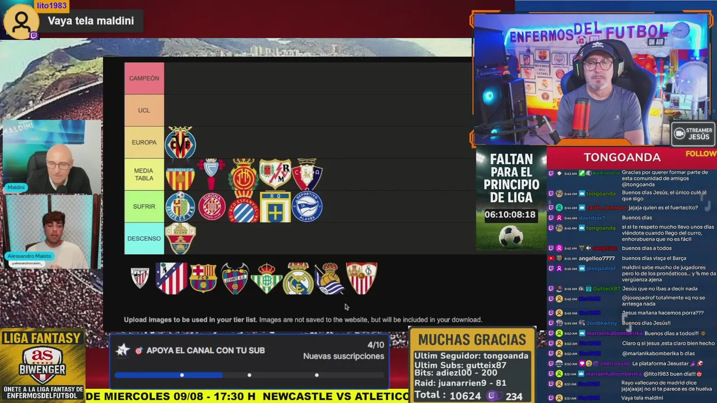Click the Alessandro Maisto name tag
The height and width of the screenshot is (403, 717).
(x=29, y=257)
